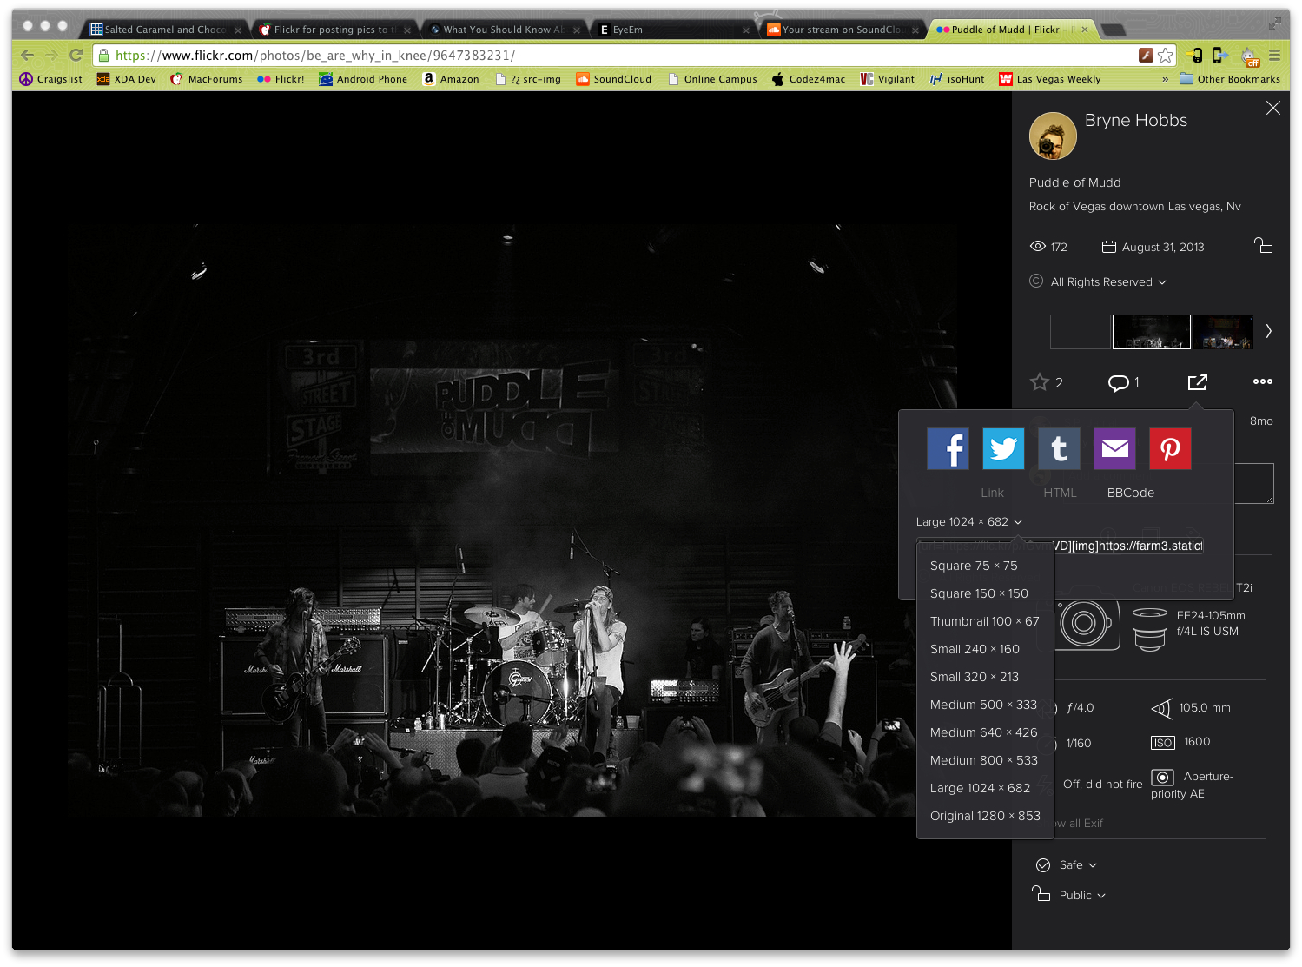
Task: Open the Chrome menu hamburger icon
Action: click(x=1274, y=56)
